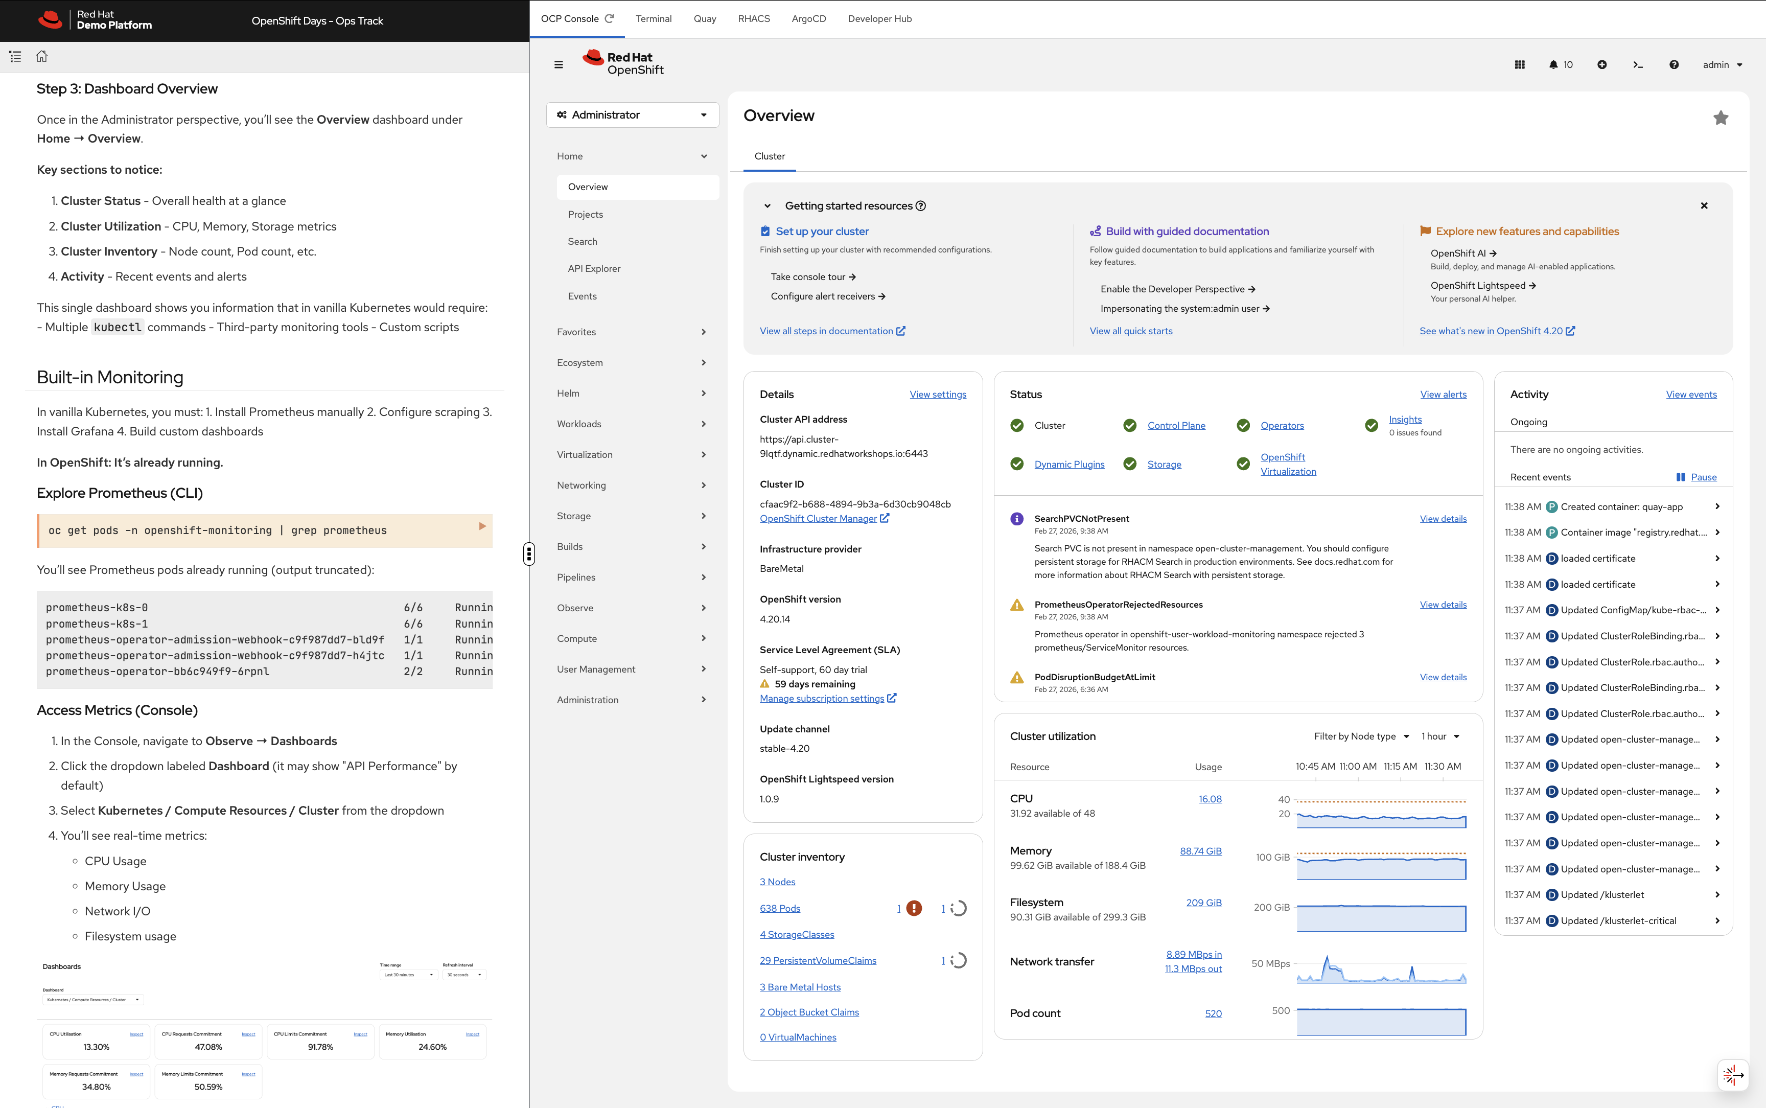Copy the OpenShift Cluster Manager external link icon
The image size is (1766, 1108).
coord(885,518)
